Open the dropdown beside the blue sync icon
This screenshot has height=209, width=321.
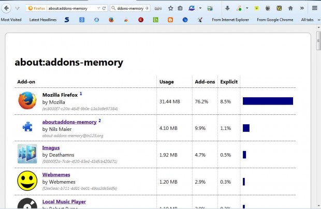point(200,8)
